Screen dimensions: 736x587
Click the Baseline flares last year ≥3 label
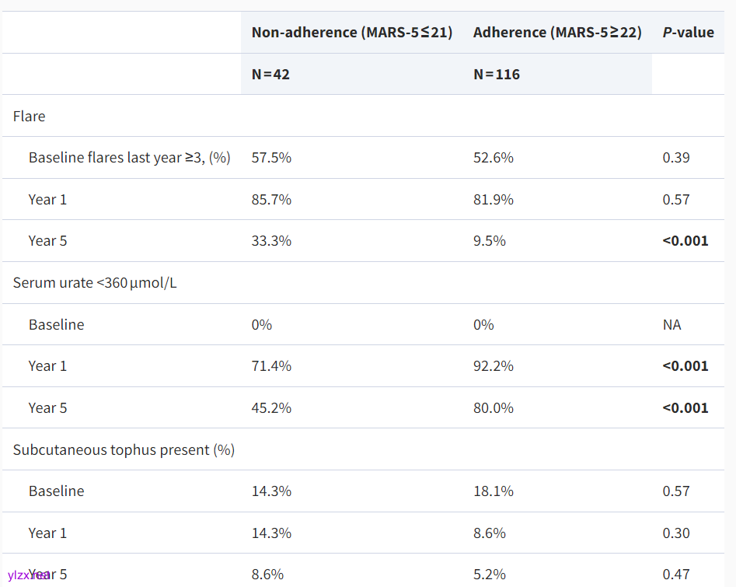coord(129,158)
